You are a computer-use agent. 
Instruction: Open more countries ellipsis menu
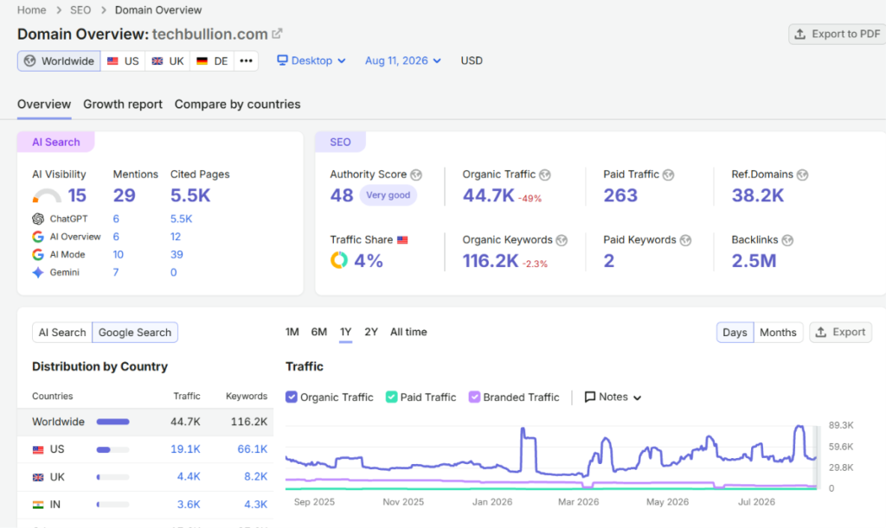point(246,60)
